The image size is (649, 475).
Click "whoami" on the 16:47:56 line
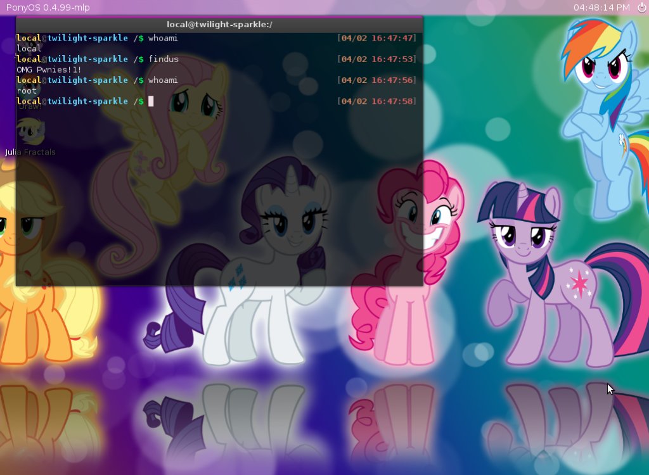point(163,80)
